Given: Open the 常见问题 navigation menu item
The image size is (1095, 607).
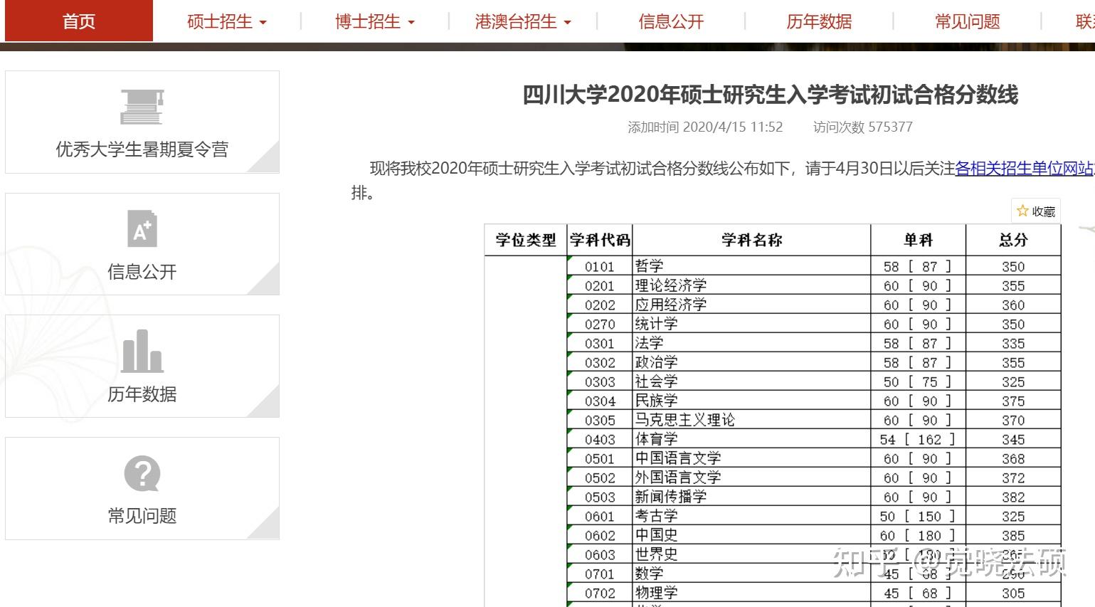Looking at the screenshot, I should [968, 21].
